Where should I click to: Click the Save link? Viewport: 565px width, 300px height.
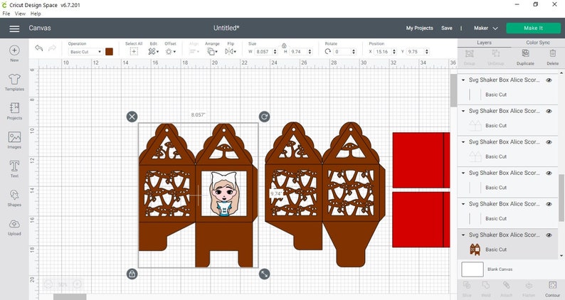[446, 28]
